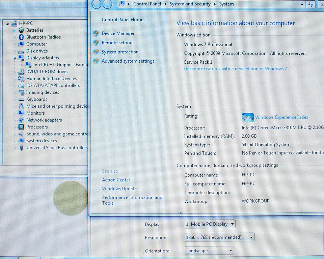The height and width of the screenshot is (259, 324).
Task: Click the shield icon beside Device Manager
Action: [x=96, y=33]
